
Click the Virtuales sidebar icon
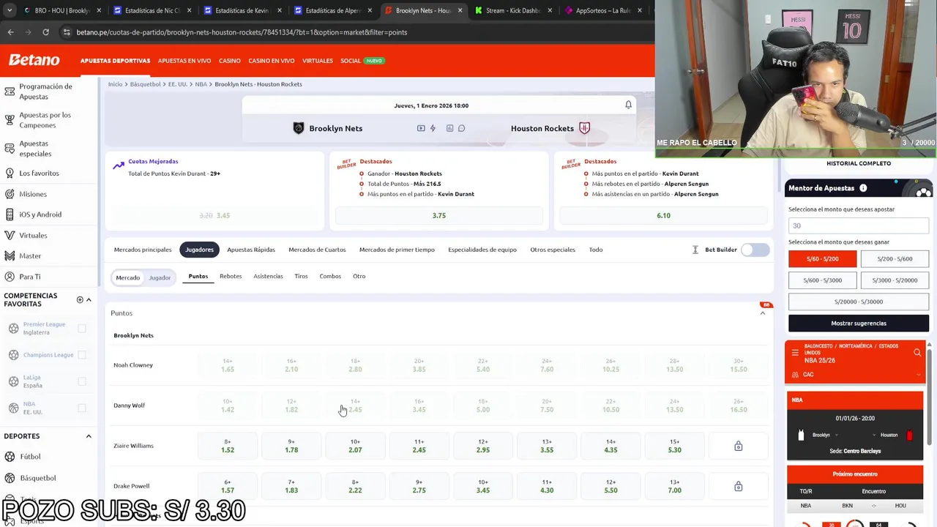tap(10, 235)
